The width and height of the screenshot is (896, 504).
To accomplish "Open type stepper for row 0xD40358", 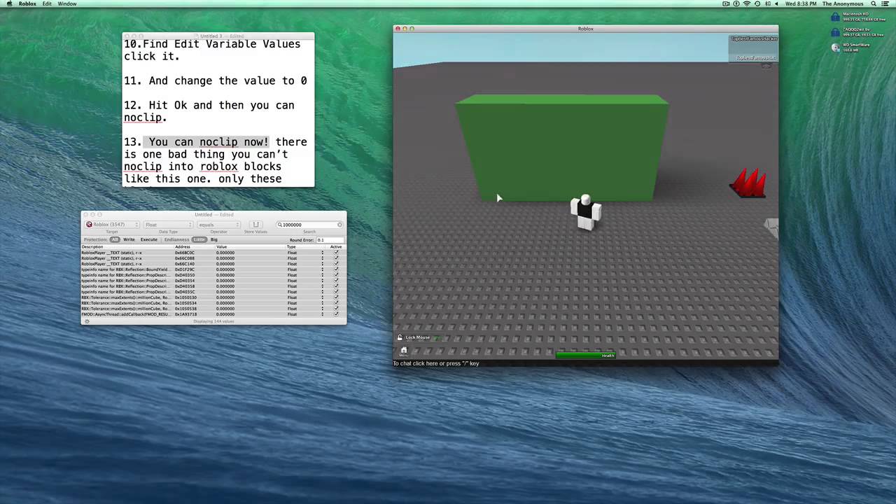I will click(323, 286).
